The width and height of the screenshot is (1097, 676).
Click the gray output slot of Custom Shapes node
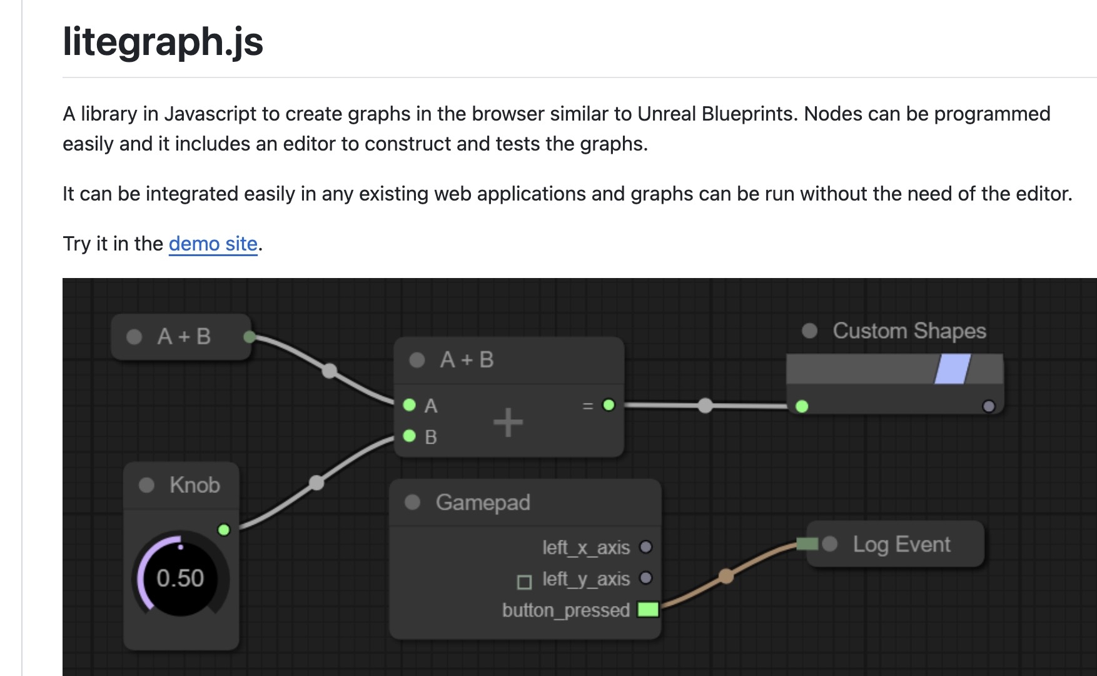coord(989,406)
